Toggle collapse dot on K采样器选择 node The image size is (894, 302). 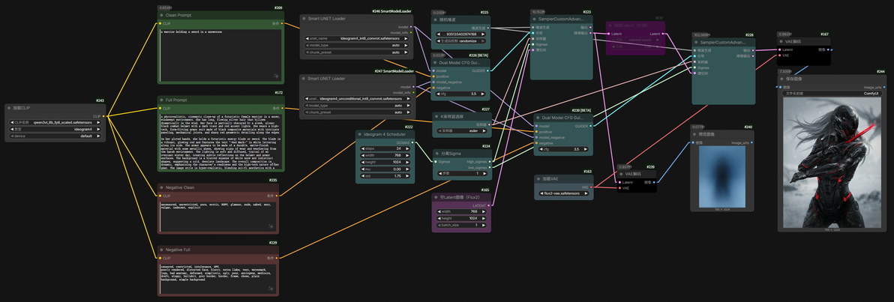436,116
